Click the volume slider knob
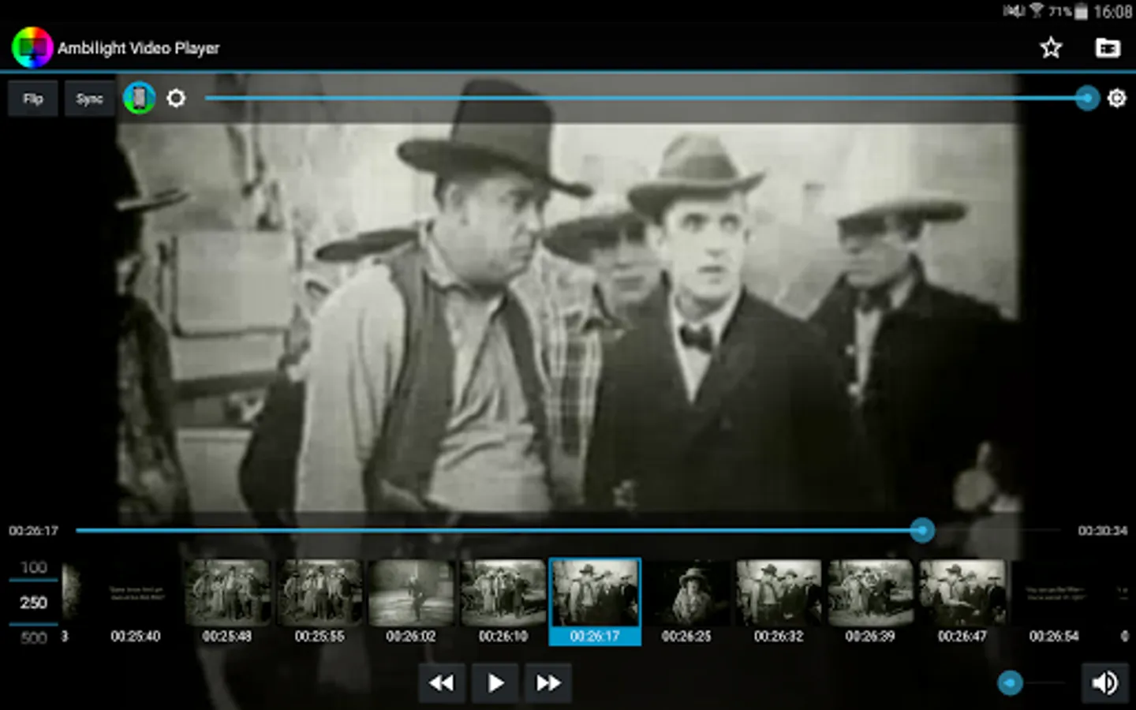This screenshot has height=710, width=1136. 1010,682
